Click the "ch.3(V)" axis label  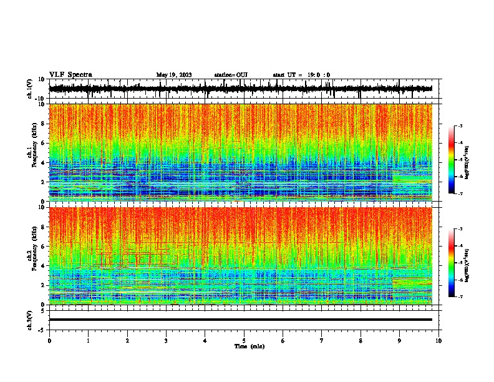pyautogui.click(x=30, y=320)
